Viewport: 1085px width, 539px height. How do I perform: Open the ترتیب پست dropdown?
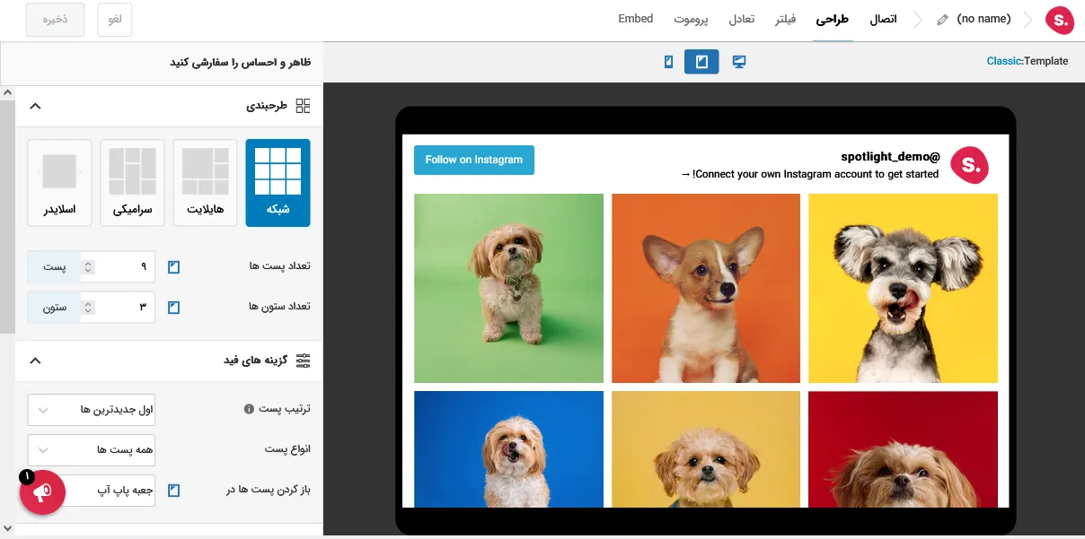coord(91,409)
